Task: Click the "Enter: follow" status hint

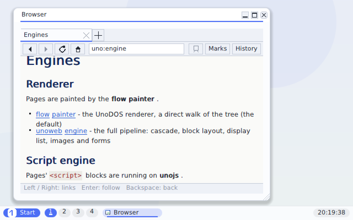Action: click(101, 188)
